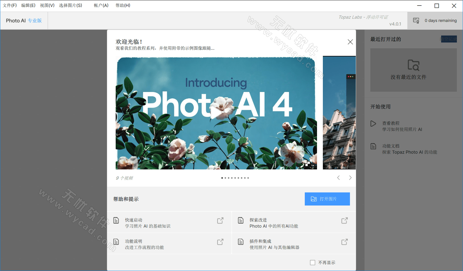Click the first carousel pagination dot
463x271 pixels.
pyautogui.click(x=222, y=178)
